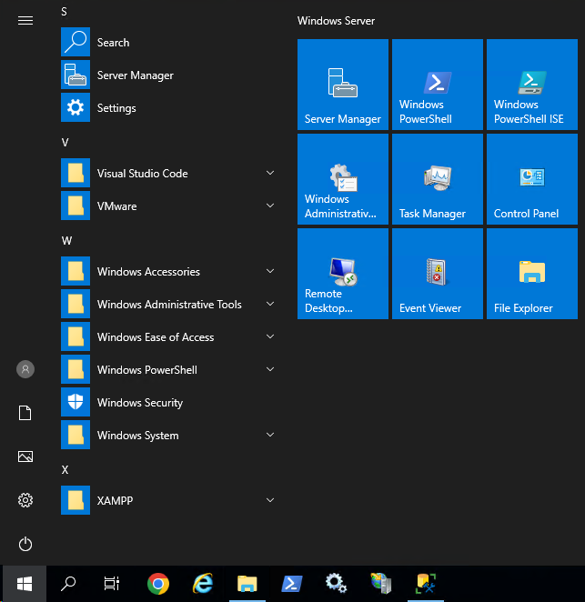Open the gears services icon on taskbar
Screen dimensions: 585x602
point(336,583)
